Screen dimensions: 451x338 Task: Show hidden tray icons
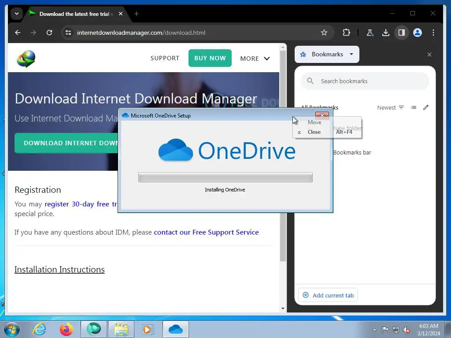[x=374, y=330]
